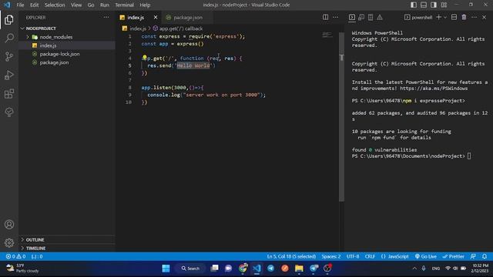Select the Output panel icon
This screenshot has height=277, width=493.
pyautogui.click(x=371, y=17)
